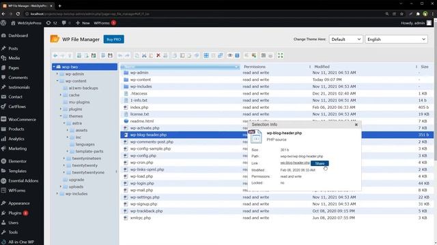Click the Select All grid toolbar icon
This screenshot has height=245, width=437.
point(206,56)
